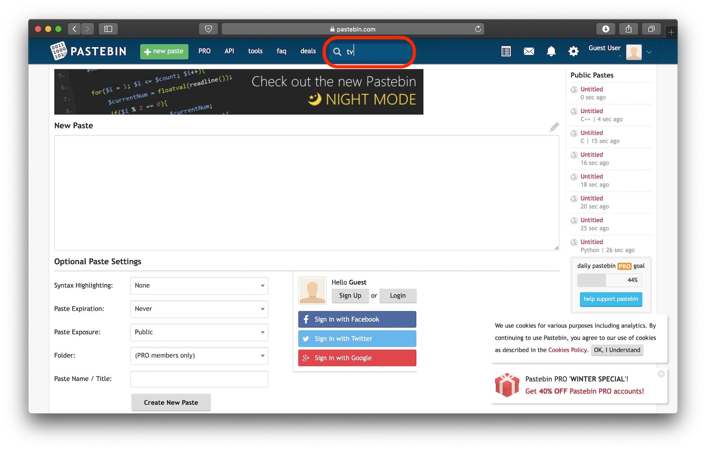Sign in with Facebook
This screenshot has width=706, height=451.
(x=357, y=319)
